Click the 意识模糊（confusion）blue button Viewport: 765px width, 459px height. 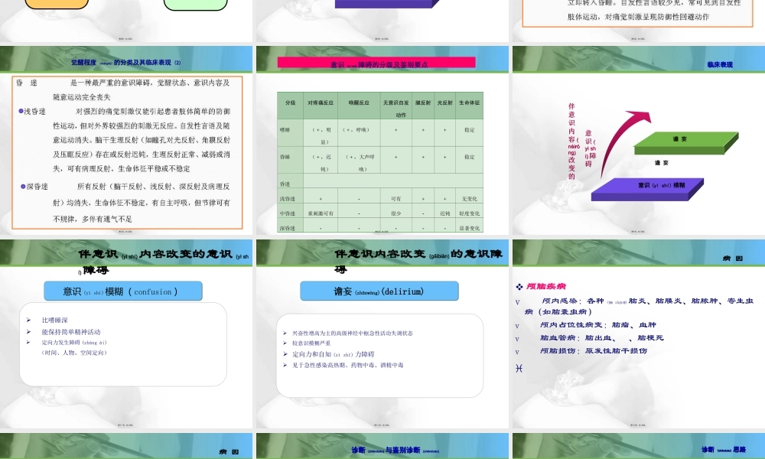[x=124, y=291]
